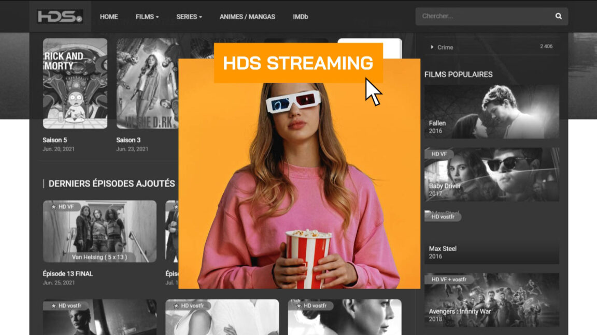Click the HDS STREAMING orange banner
The image size is (597, 335).
298,63
